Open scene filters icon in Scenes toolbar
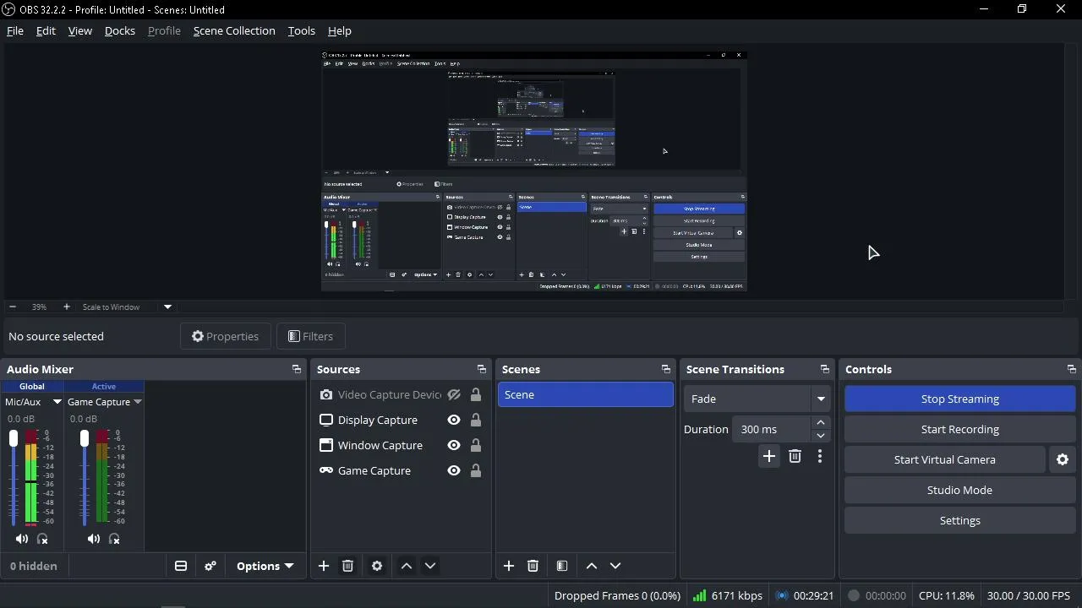 tap(562, 566)
